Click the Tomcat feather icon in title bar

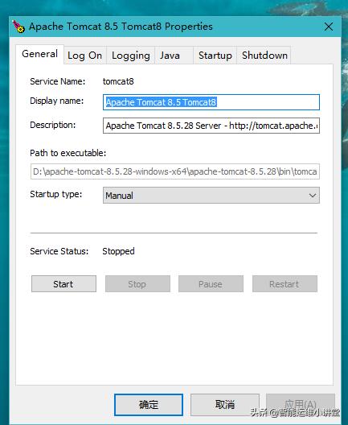pos(18,27)
